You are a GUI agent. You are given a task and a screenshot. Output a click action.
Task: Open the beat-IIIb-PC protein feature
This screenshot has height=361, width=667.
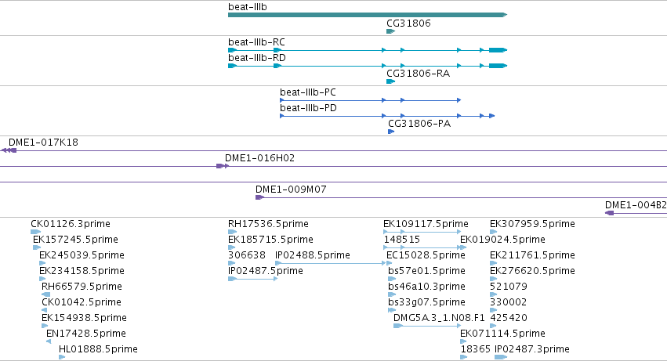point(370,100)
